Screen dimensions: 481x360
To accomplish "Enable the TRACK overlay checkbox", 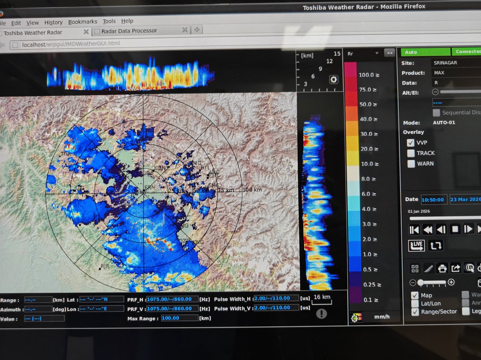I will coord(410,153).
